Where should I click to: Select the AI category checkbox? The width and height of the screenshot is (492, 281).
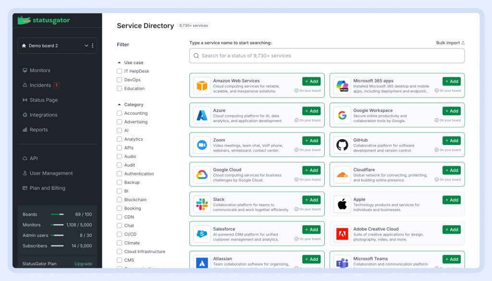[x=119, y=131]
